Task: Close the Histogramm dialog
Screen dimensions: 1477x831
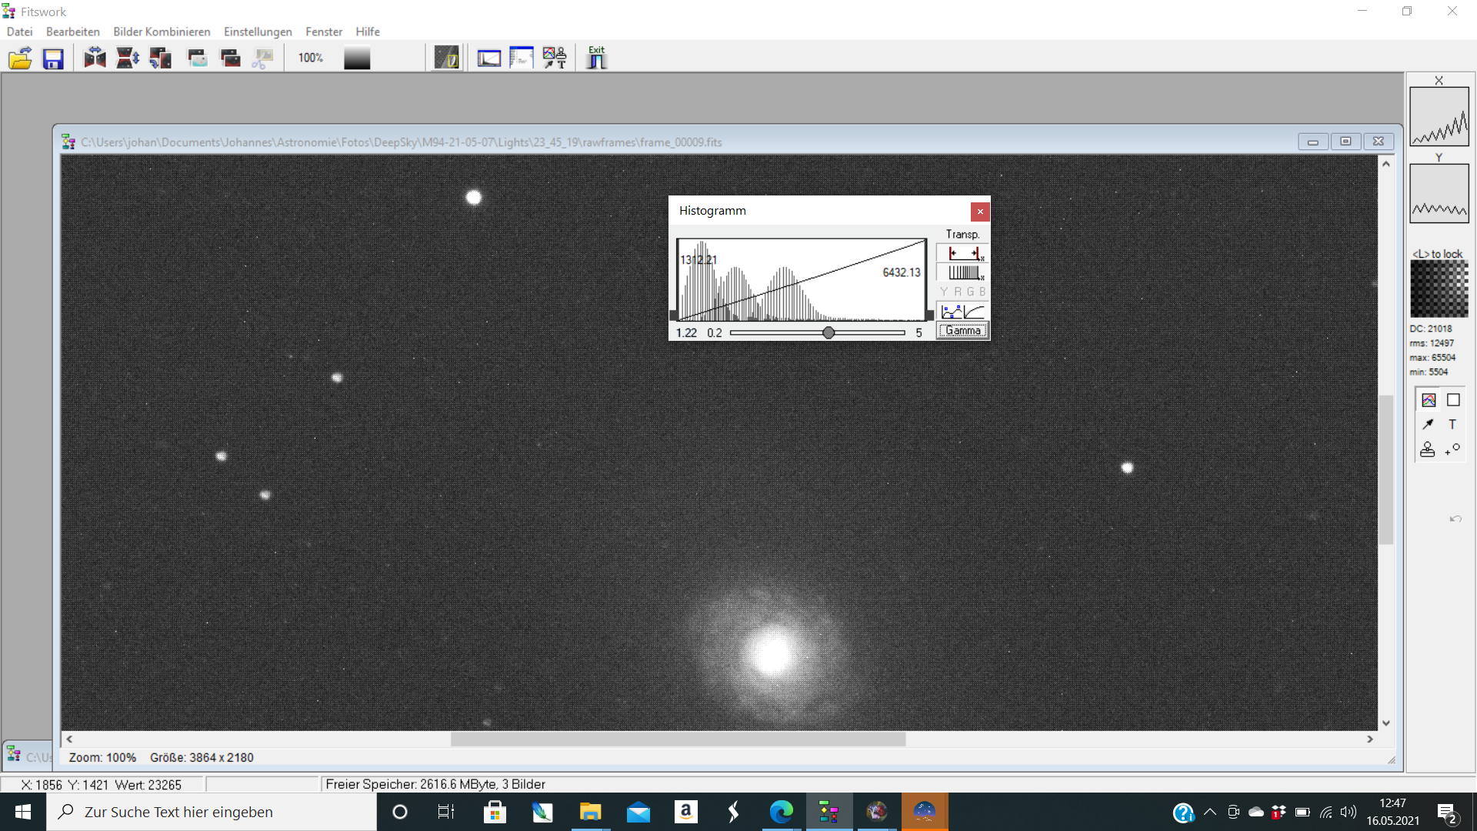Action: point(980,212)
